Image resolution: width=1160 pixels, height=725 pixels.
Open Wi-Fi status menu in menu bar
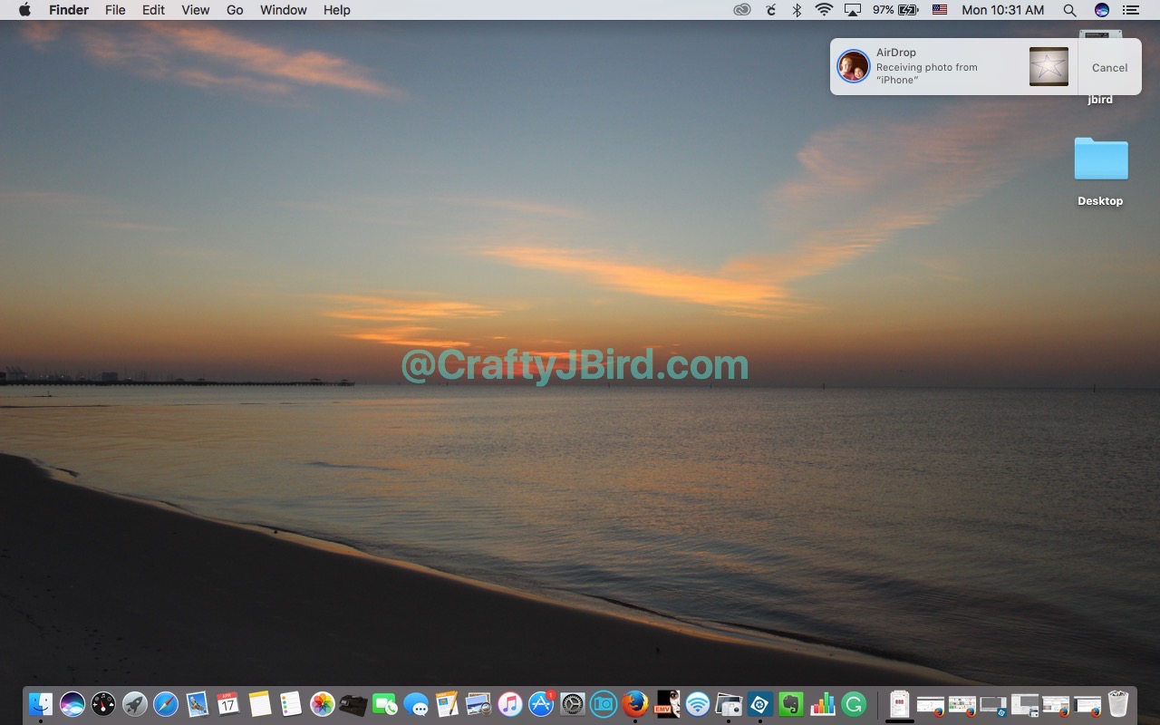(824, 10)
